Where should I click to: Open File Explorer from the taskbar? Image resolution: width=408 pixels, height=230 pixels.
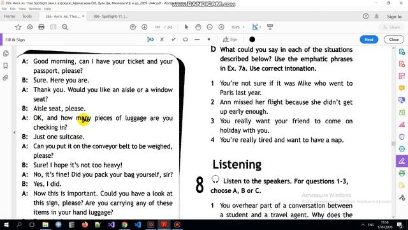[x=45, y=224]
